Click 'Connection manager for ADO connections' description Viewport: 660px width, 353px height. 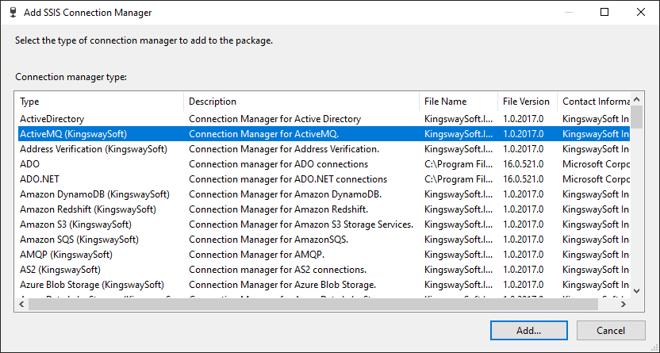(x=278, y=164)
